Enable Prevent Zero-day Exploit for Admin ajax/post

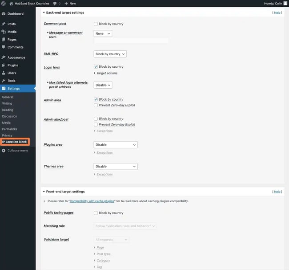96,124
